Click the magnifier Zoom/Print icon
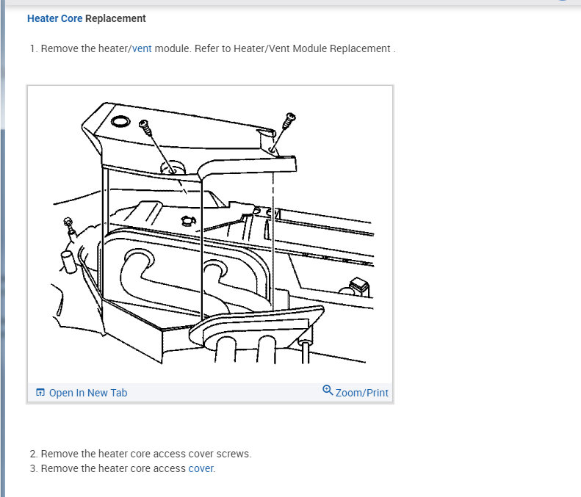Viewport: 581px width, 497px height. [328, 391]
